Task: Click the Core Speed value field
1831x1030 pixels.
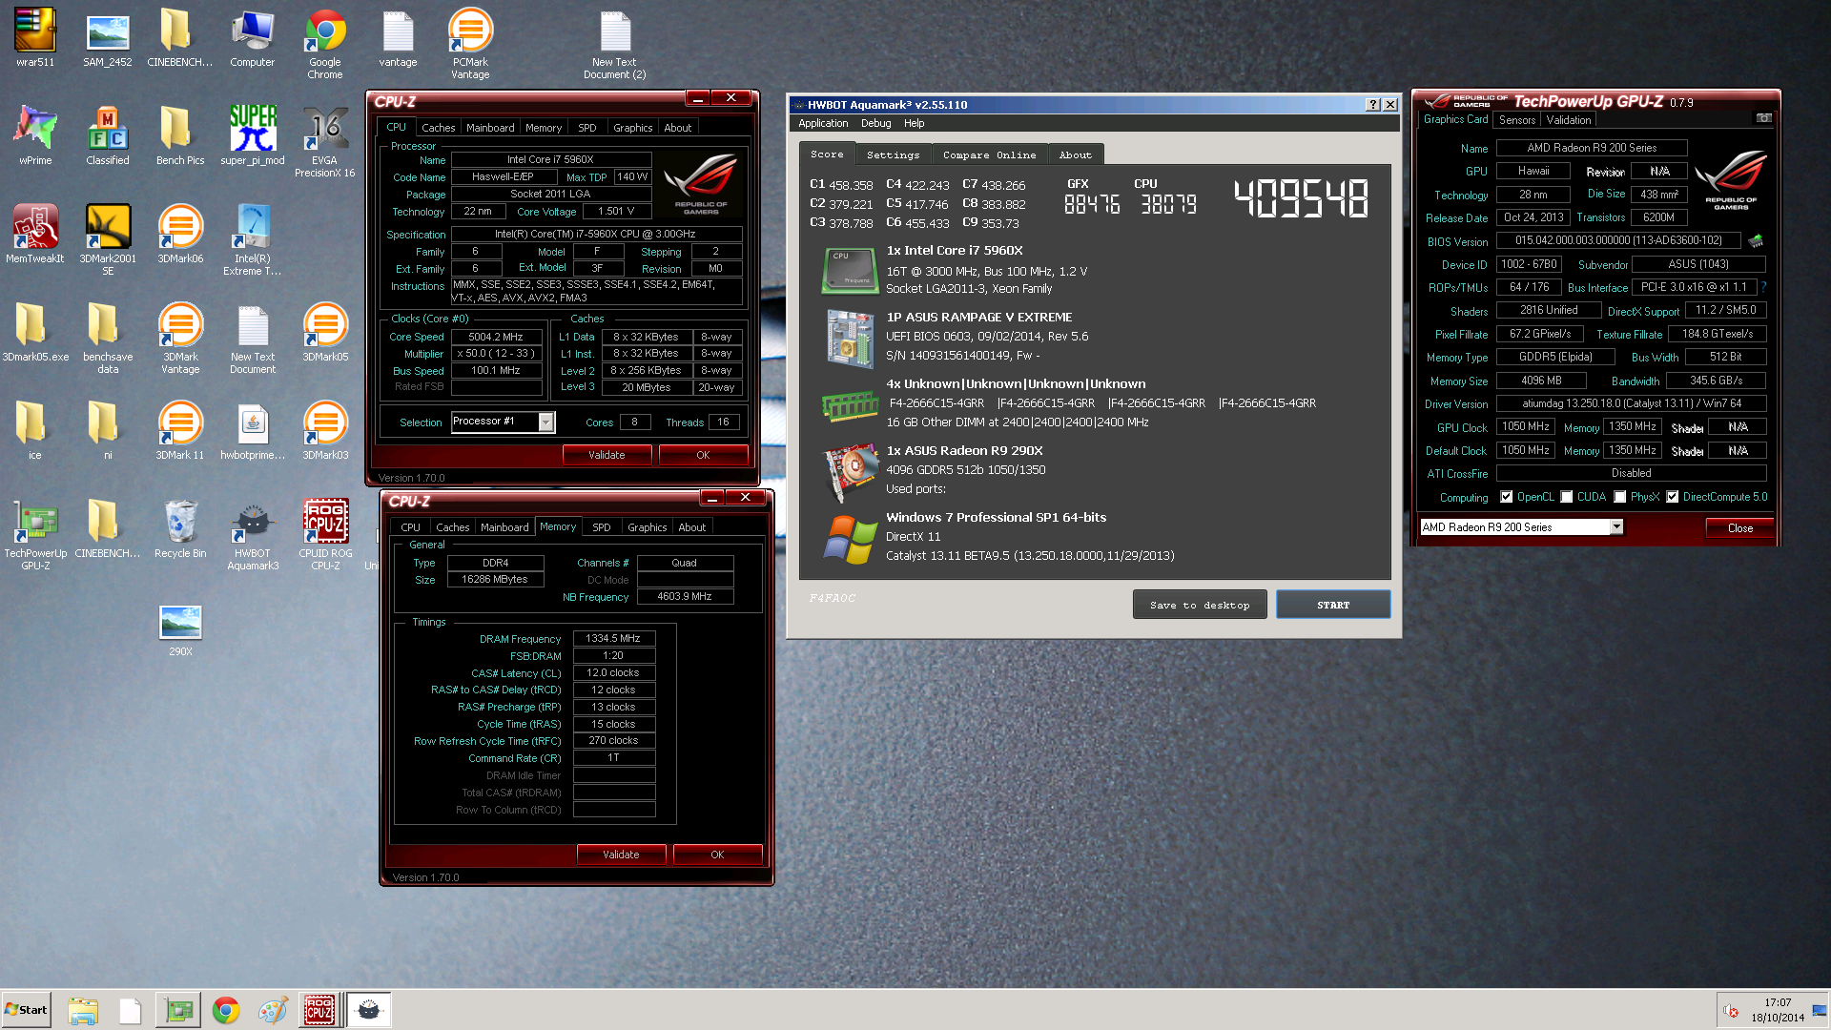Action: 496,337
